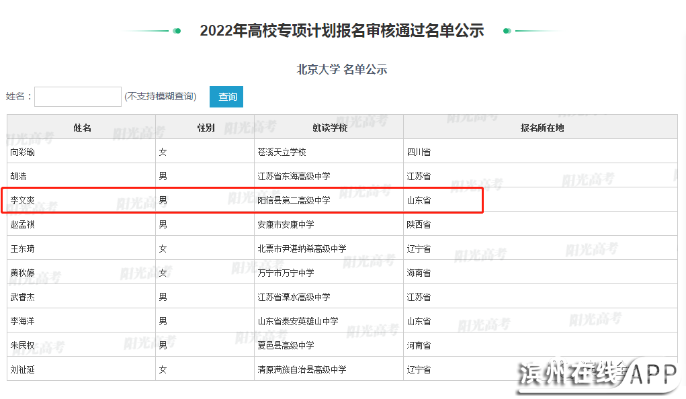Click the 北票市尹湛纳希高级中学 cell

pyautogui.click(x=302, y=249)
